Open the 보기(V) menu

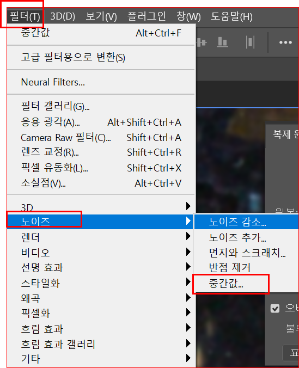(x=101, y=16)
